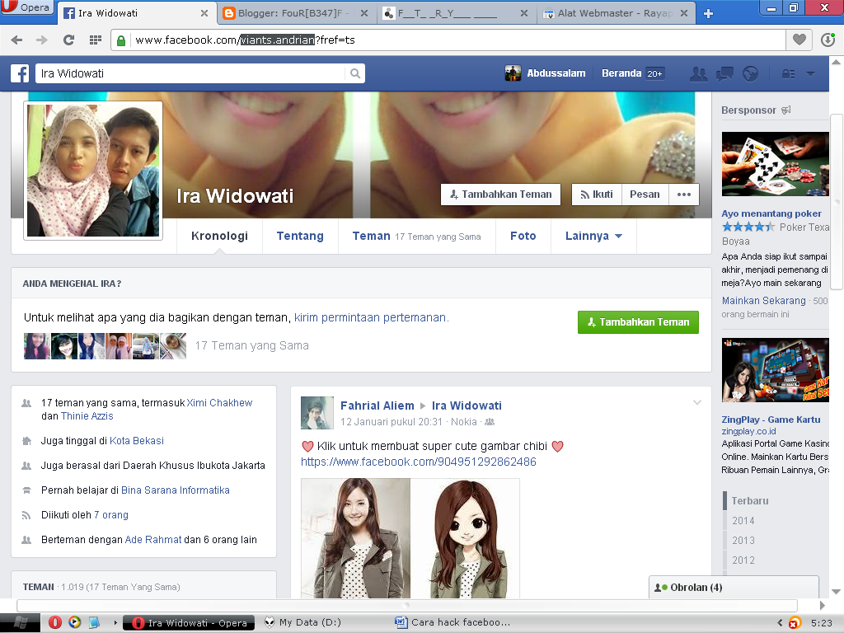This screenshot has height=633, width=844.
Task: Click the Facebook logo icon
Action: (x=20, y=73)
